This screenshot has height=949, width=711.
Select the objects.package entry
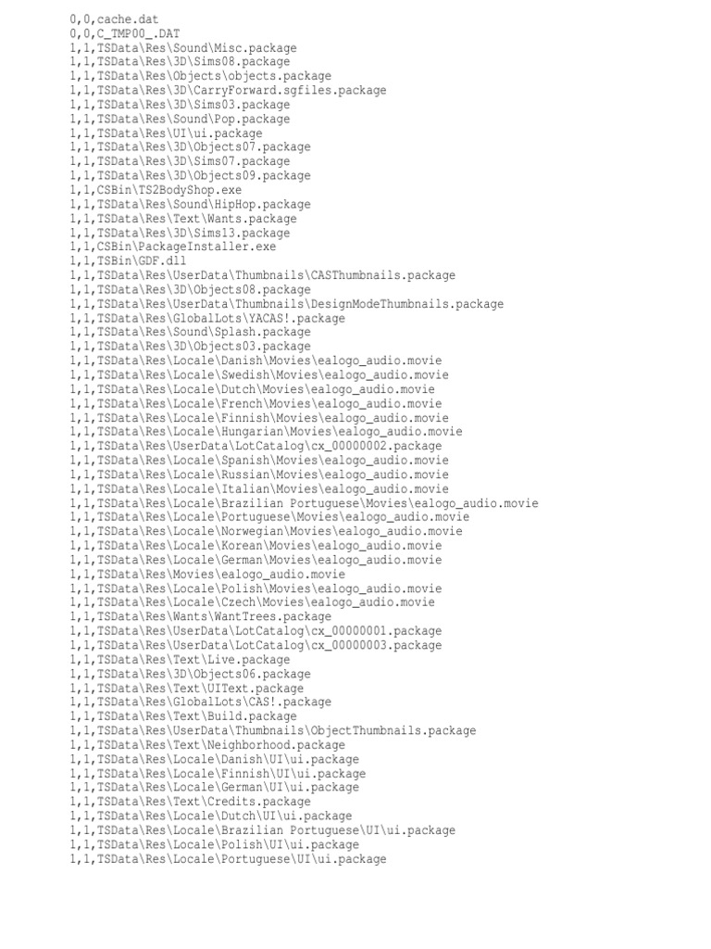tap(200, 76)
